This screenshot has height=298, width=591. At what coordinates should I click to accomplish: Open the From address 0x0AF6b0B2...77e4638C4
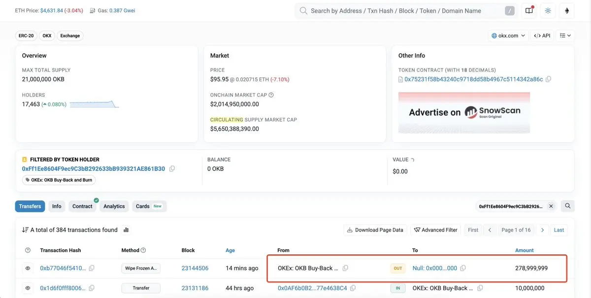click(x=312, y=288)
